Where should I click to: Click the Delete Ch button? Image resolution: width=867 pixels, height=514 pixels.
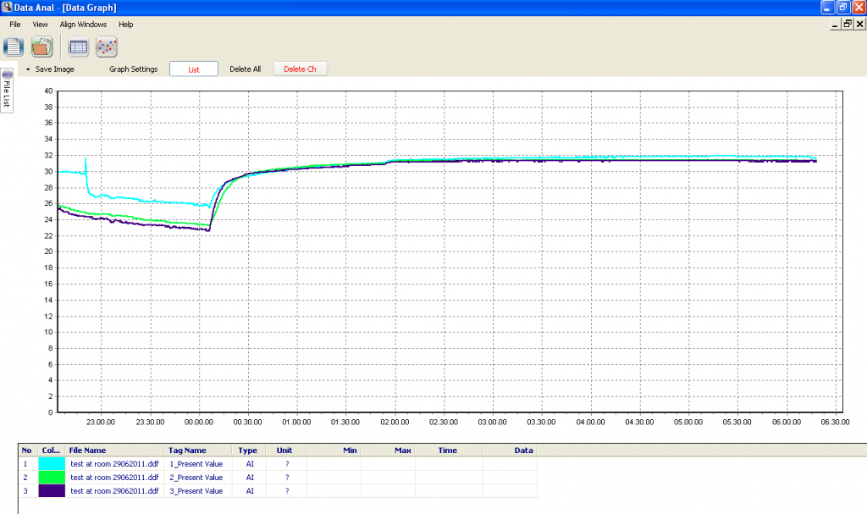pos(300,69)
